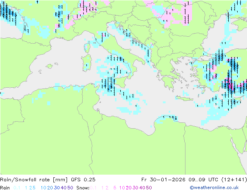
Task: Pick the Snow legend 5 value
Action: coord(115,188)
